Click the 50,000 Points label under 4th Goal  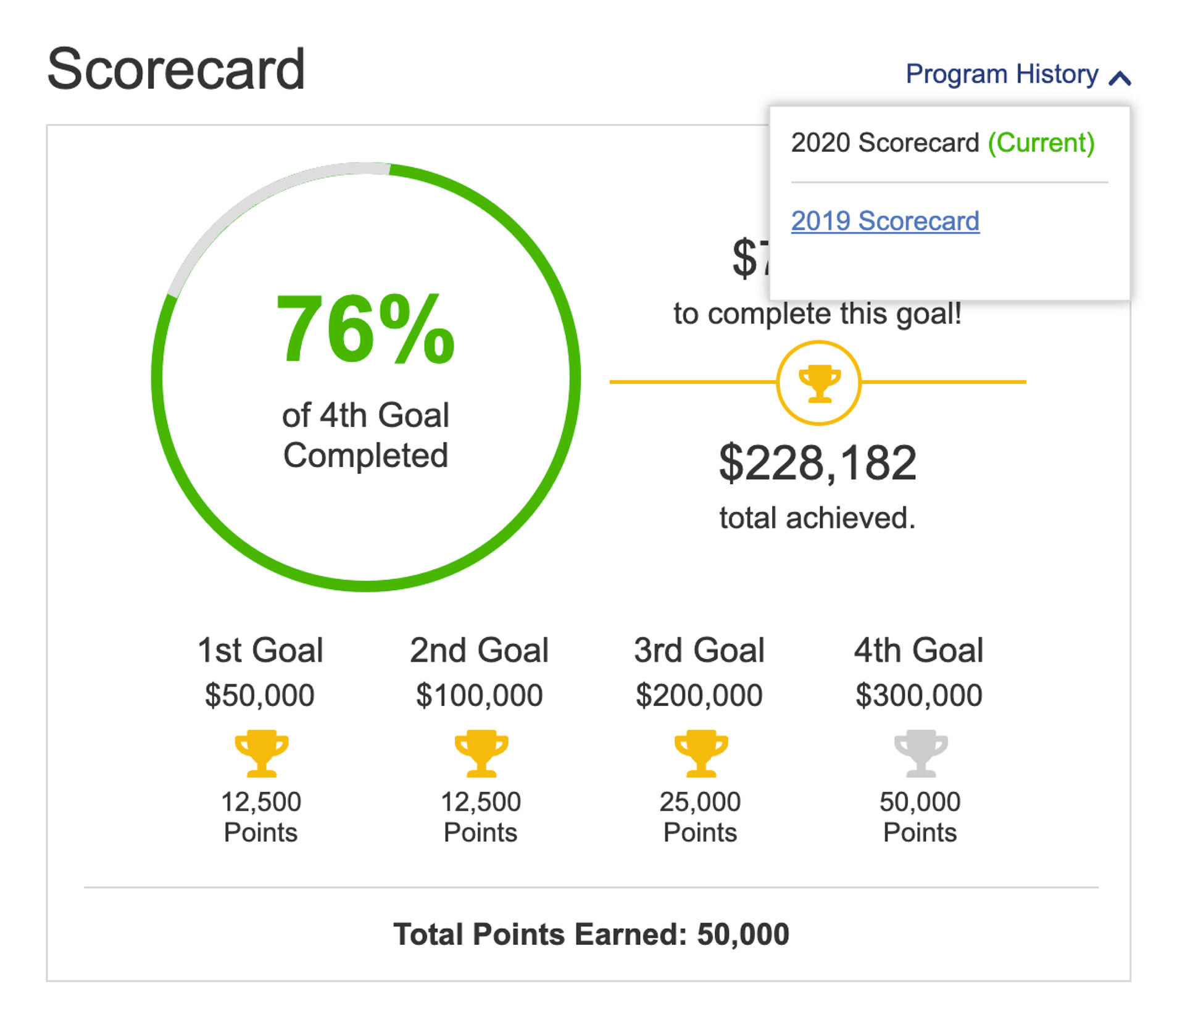(x=920, y=816)
